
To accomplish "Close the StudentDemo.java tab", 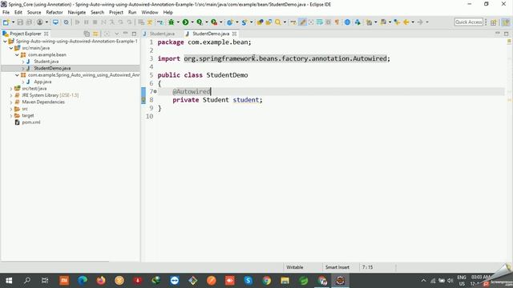I will pos(234,34).
